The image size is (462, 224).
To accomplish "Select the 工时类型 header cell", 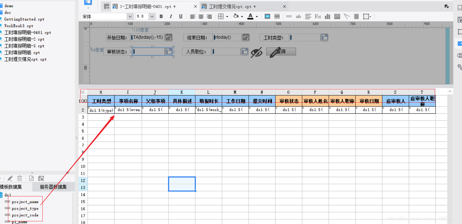I will (x=101, y=101).
